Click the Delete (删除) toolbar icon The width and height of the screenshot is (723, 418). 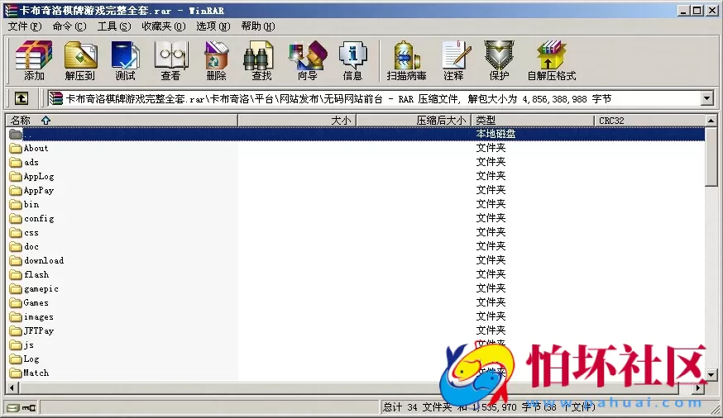coord(216,60)
